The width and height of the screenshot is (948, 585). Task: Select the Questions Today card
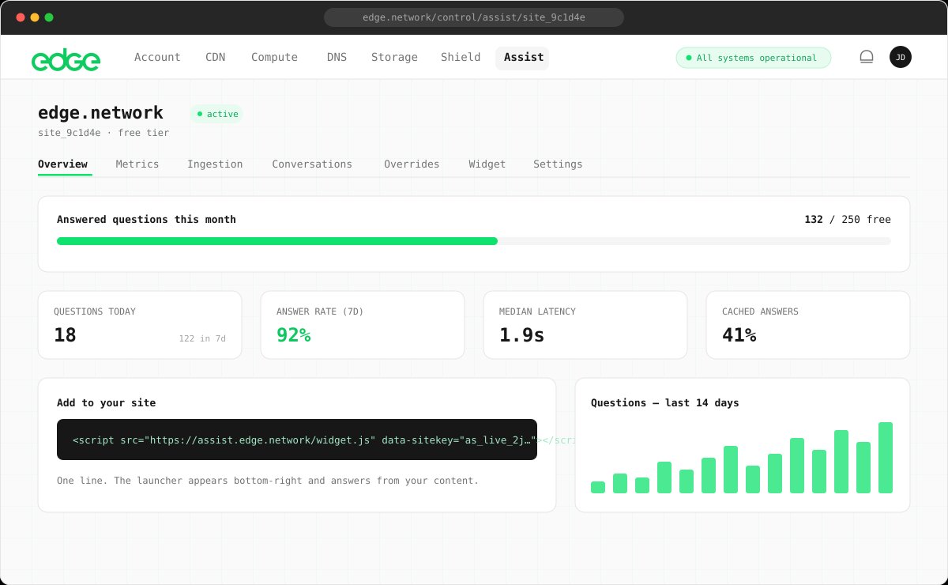point(140,325)
